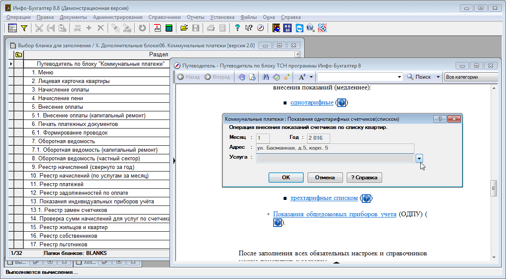Click the folder icon in list header
The width and height of the screenshot is (506, 279).
coord(19,55)
